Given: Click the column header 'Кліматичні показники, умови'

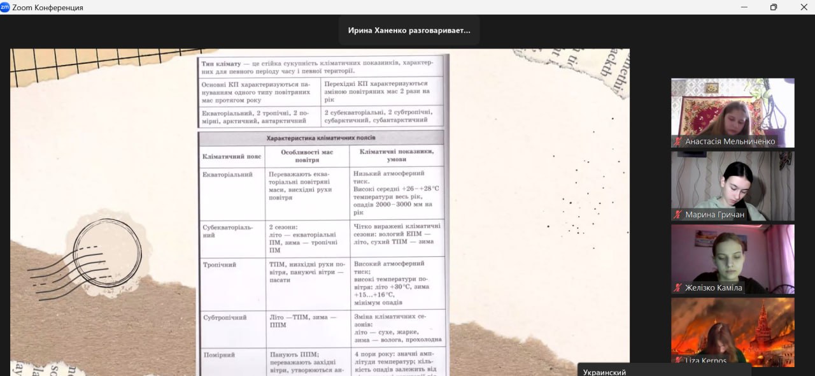Looking at the screenshot, I should click(396, 155).
